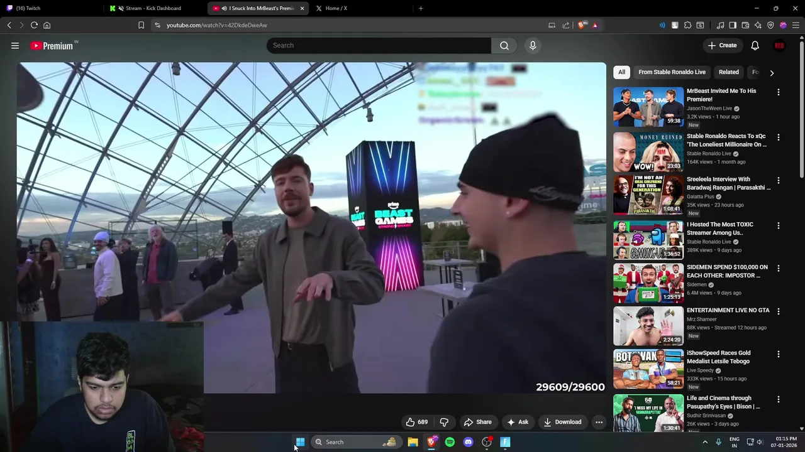Reload the page in the browser
The height and width of the screenshot is (452, 805).
click(34, 25)
